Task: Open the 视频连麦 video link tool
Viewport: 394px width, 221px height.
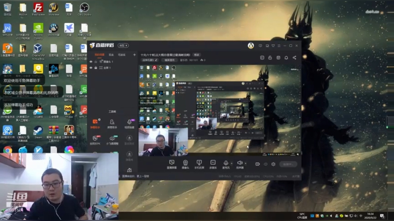Action: (129, 124)
